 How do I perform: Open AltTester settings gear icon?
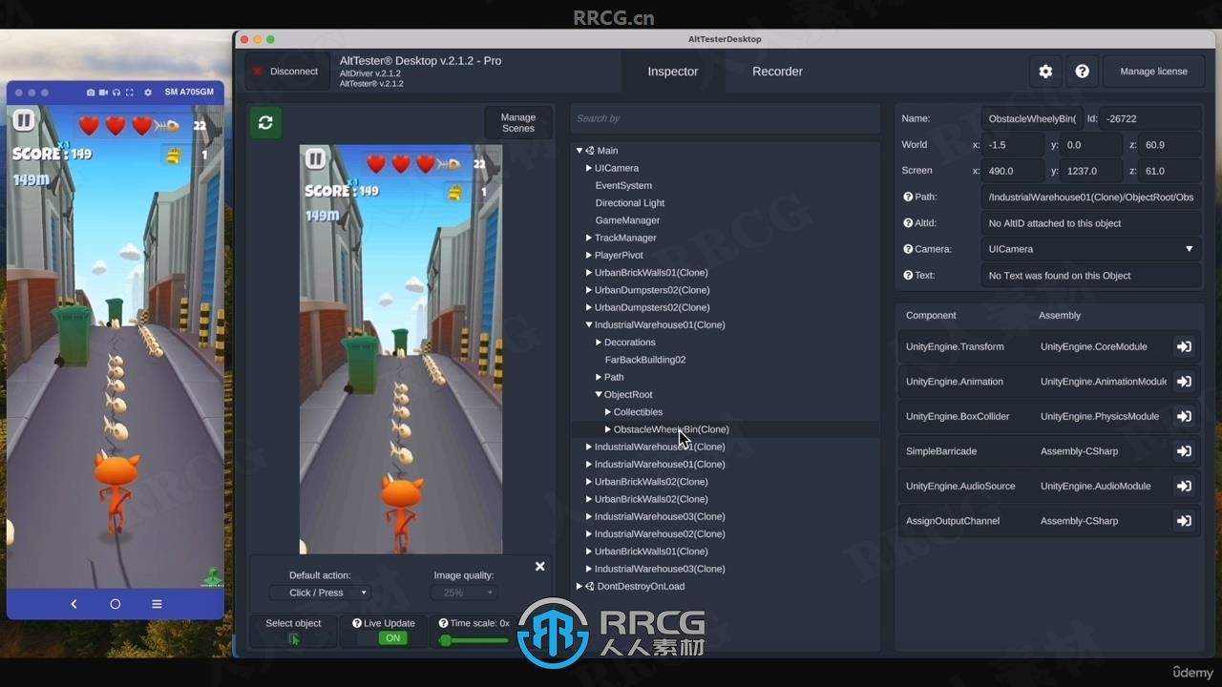click(x=1045, y=72)
